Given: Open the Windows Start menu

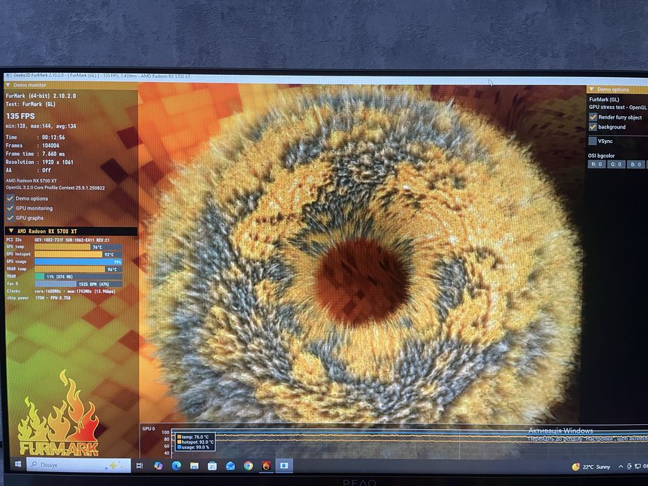Looking at the screenshot, I should coord(17,464).
